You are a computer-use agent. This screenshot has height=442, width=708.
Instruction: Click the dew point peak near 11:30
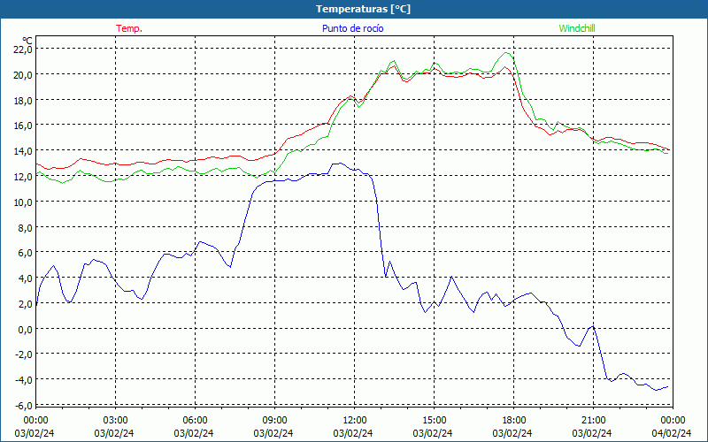[x=340, y=164]
